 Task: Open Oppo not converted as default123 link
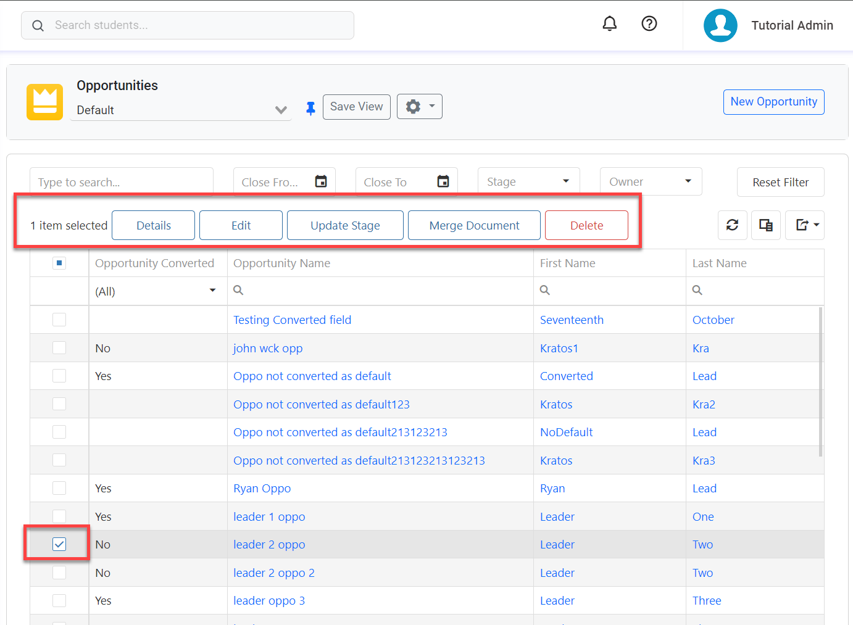pyautogui.click(x=321, y=404)
